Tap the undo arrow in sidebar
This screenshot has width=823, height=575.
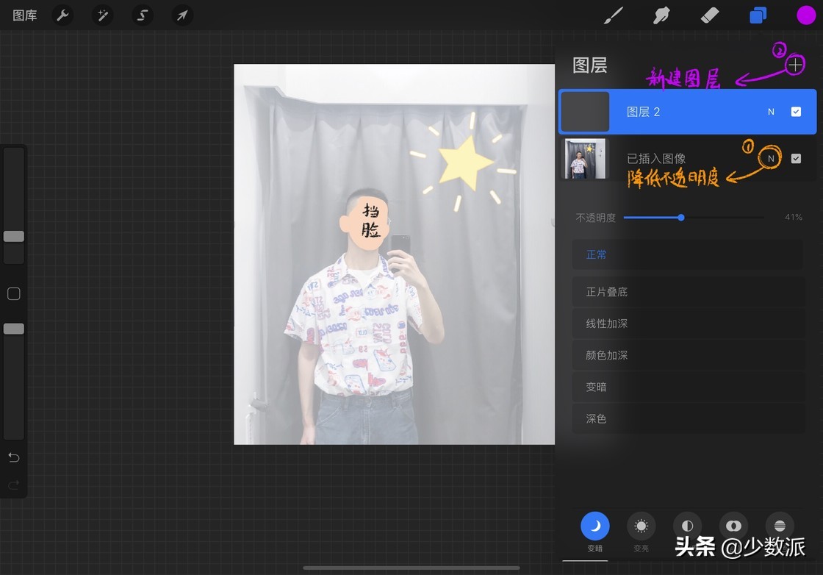pyautogui.click(x=13, y=457)
